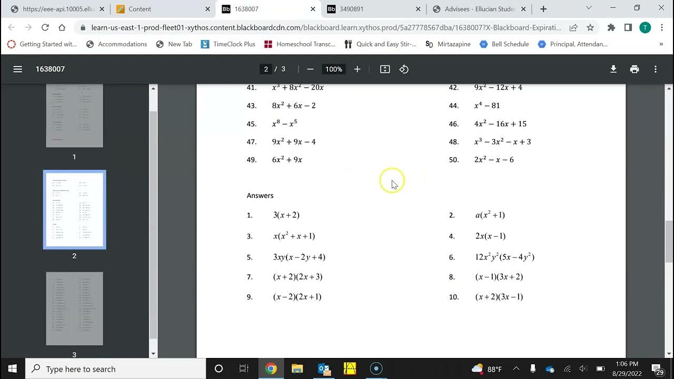The width and height of the screenshot is (674, 379).
Task: Open the Chrome profile avatar
Action: coord(645,27)
